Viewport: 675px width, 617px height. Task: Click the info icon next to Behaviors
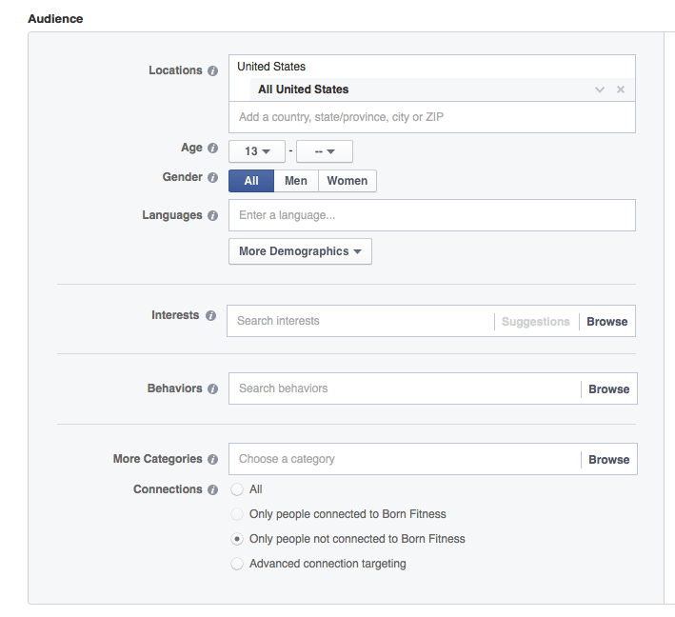click(x=212, y=388)
